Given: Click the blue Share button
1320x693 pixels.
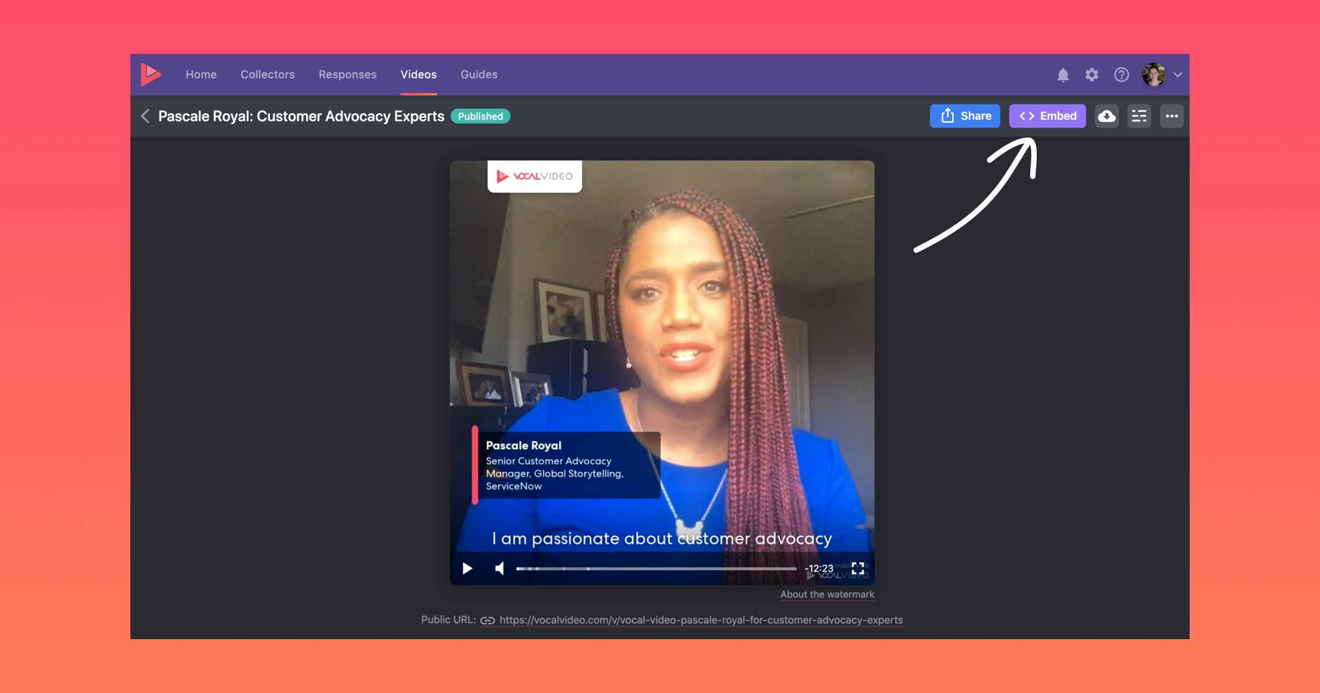Looking at the screenshot, I should click(x=965, y=116).
